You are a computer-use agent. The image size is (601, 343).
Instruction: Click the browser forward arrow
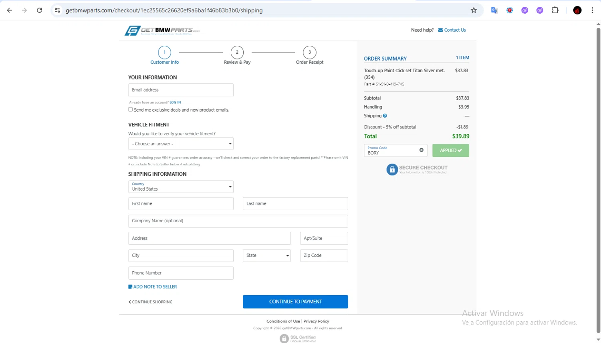click(24, 10)
